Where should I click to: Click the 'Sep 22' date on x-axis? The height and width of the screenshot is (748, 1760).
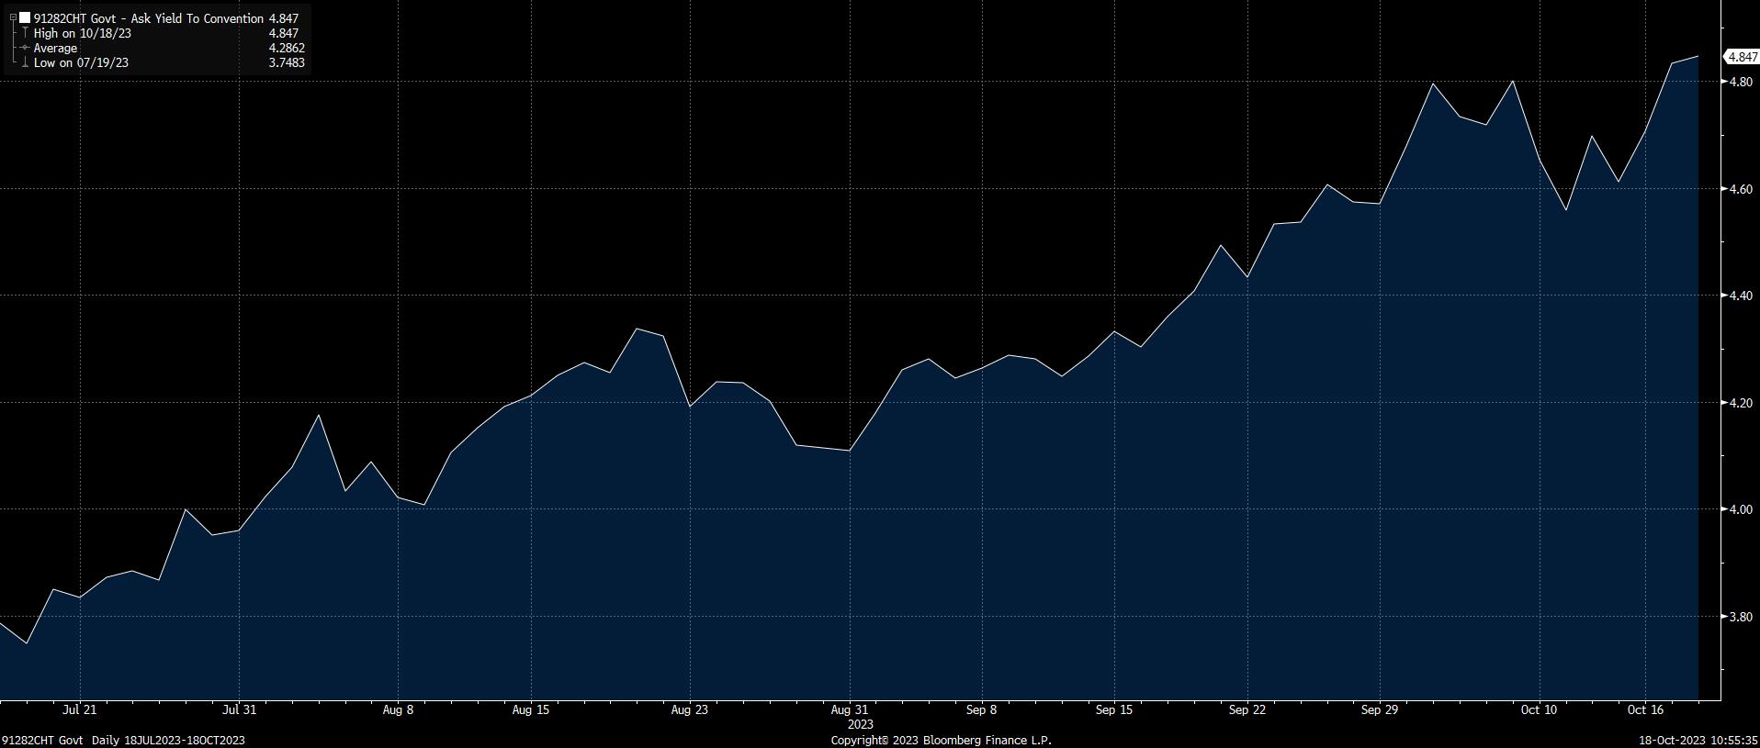pos(1247,709)
